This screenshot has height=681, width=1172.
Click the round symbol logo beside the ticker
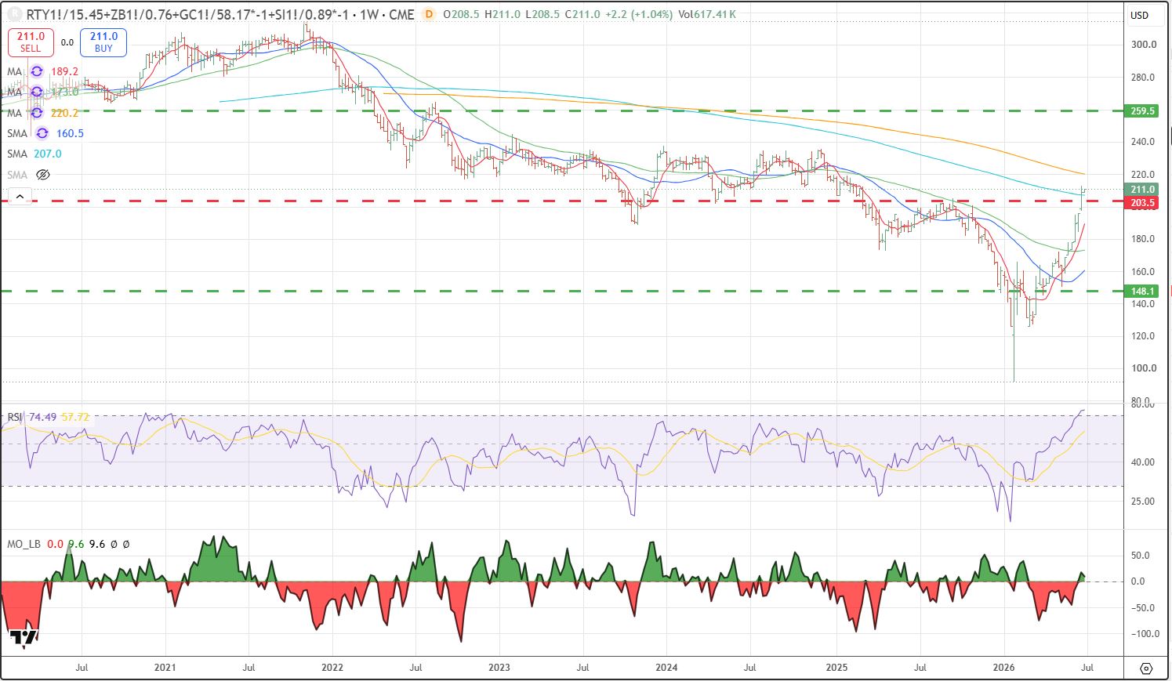point(13,14)
